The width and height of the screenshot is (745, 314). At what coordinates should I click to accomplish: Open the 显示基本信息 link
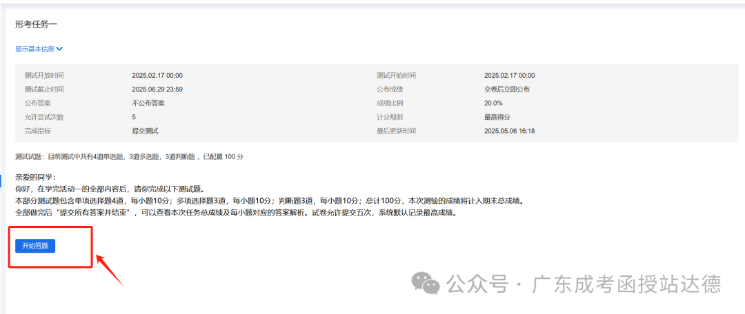(34, 49)
